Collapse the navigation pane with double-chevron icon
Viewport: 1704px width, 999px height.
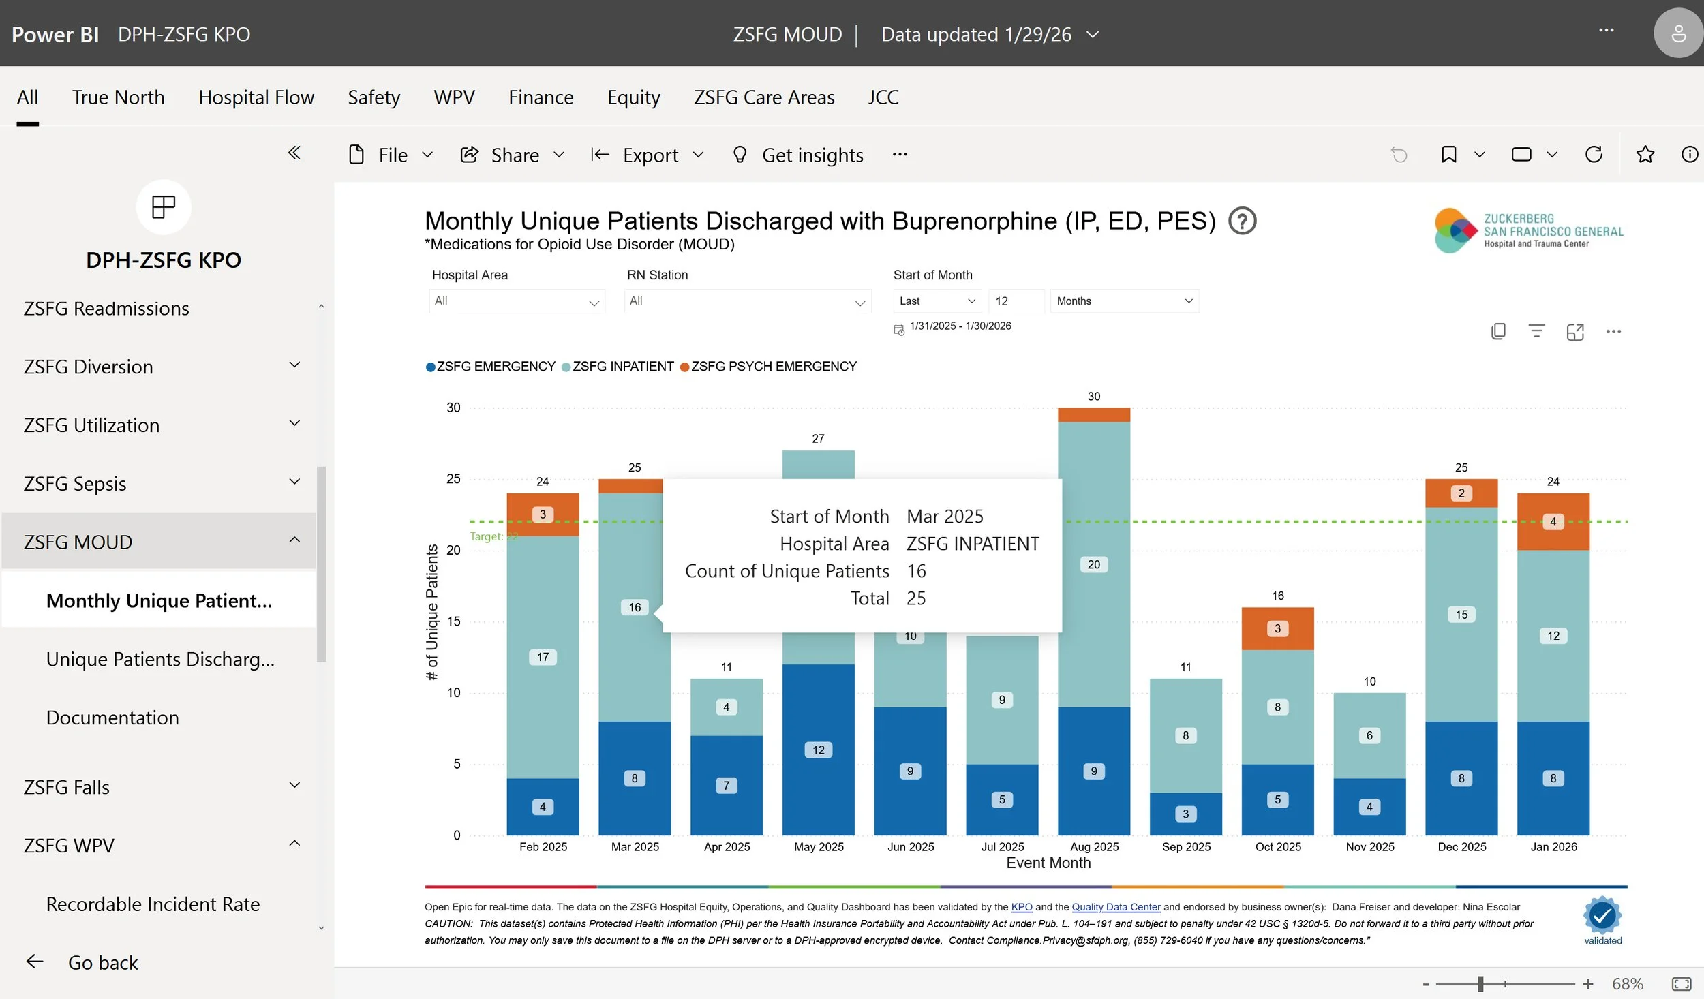294,153
